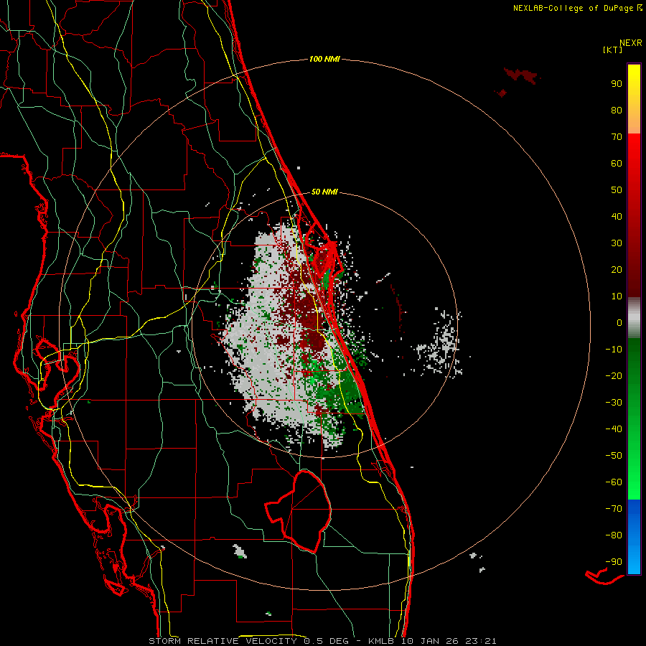646x646 pixels.
Task: Select the -60 scale label
Action: point(614,482)
